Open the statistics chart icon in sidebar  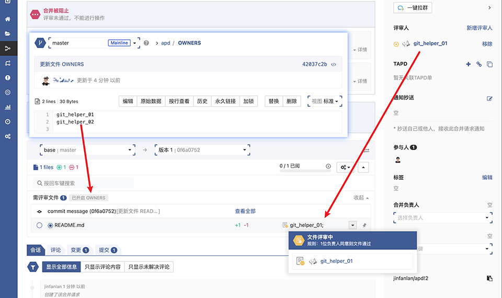tap(8, 107)
